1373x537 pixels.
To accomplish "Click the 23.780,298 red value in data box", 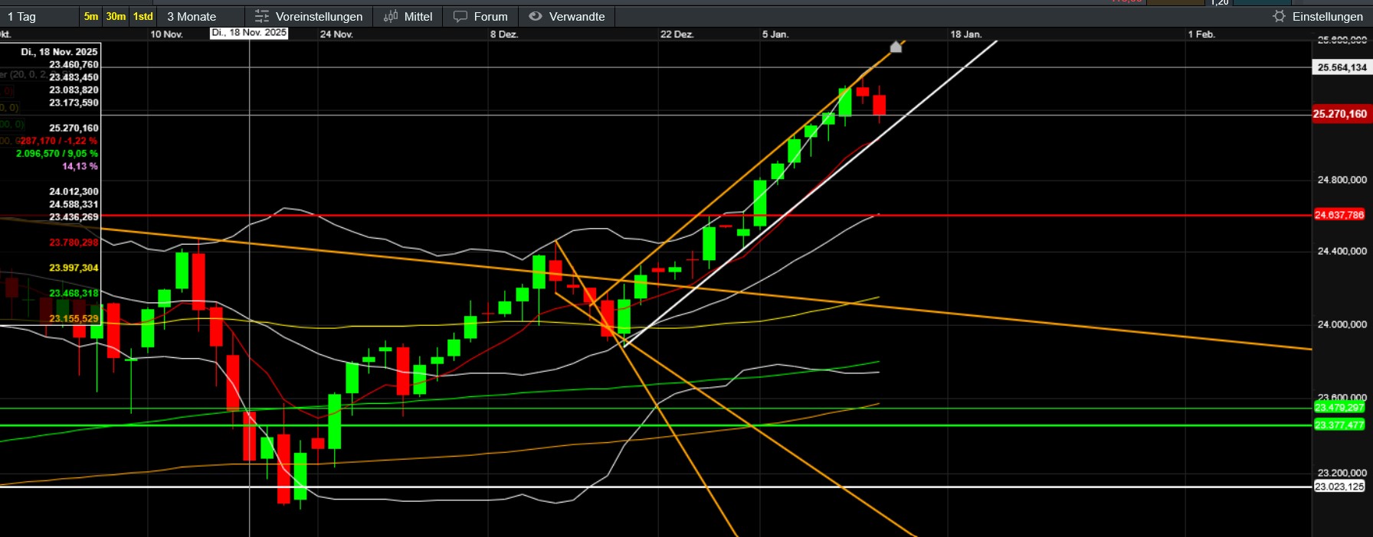I will [74, 242].
